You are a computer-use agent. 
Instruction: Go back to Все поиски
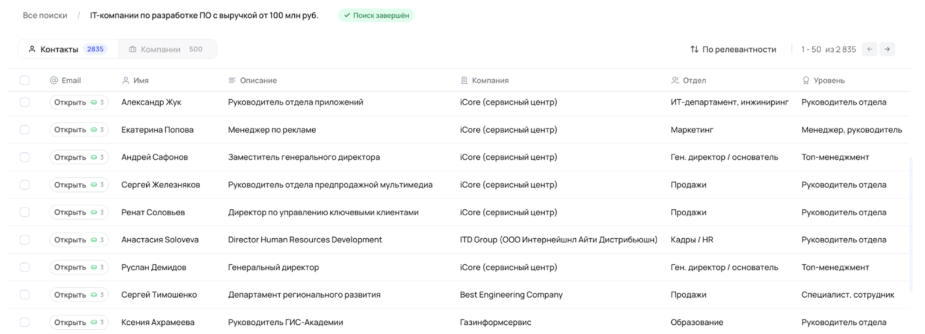(x=45, y=15)
